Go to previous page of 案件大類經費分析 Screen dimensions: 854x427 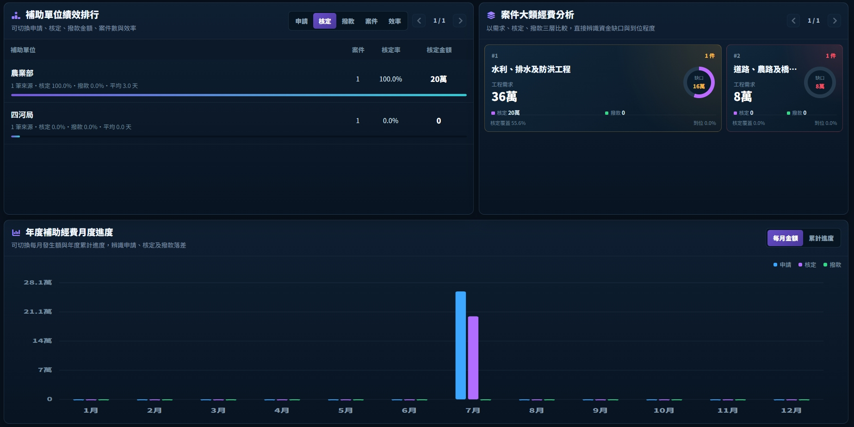pos(793,21)
